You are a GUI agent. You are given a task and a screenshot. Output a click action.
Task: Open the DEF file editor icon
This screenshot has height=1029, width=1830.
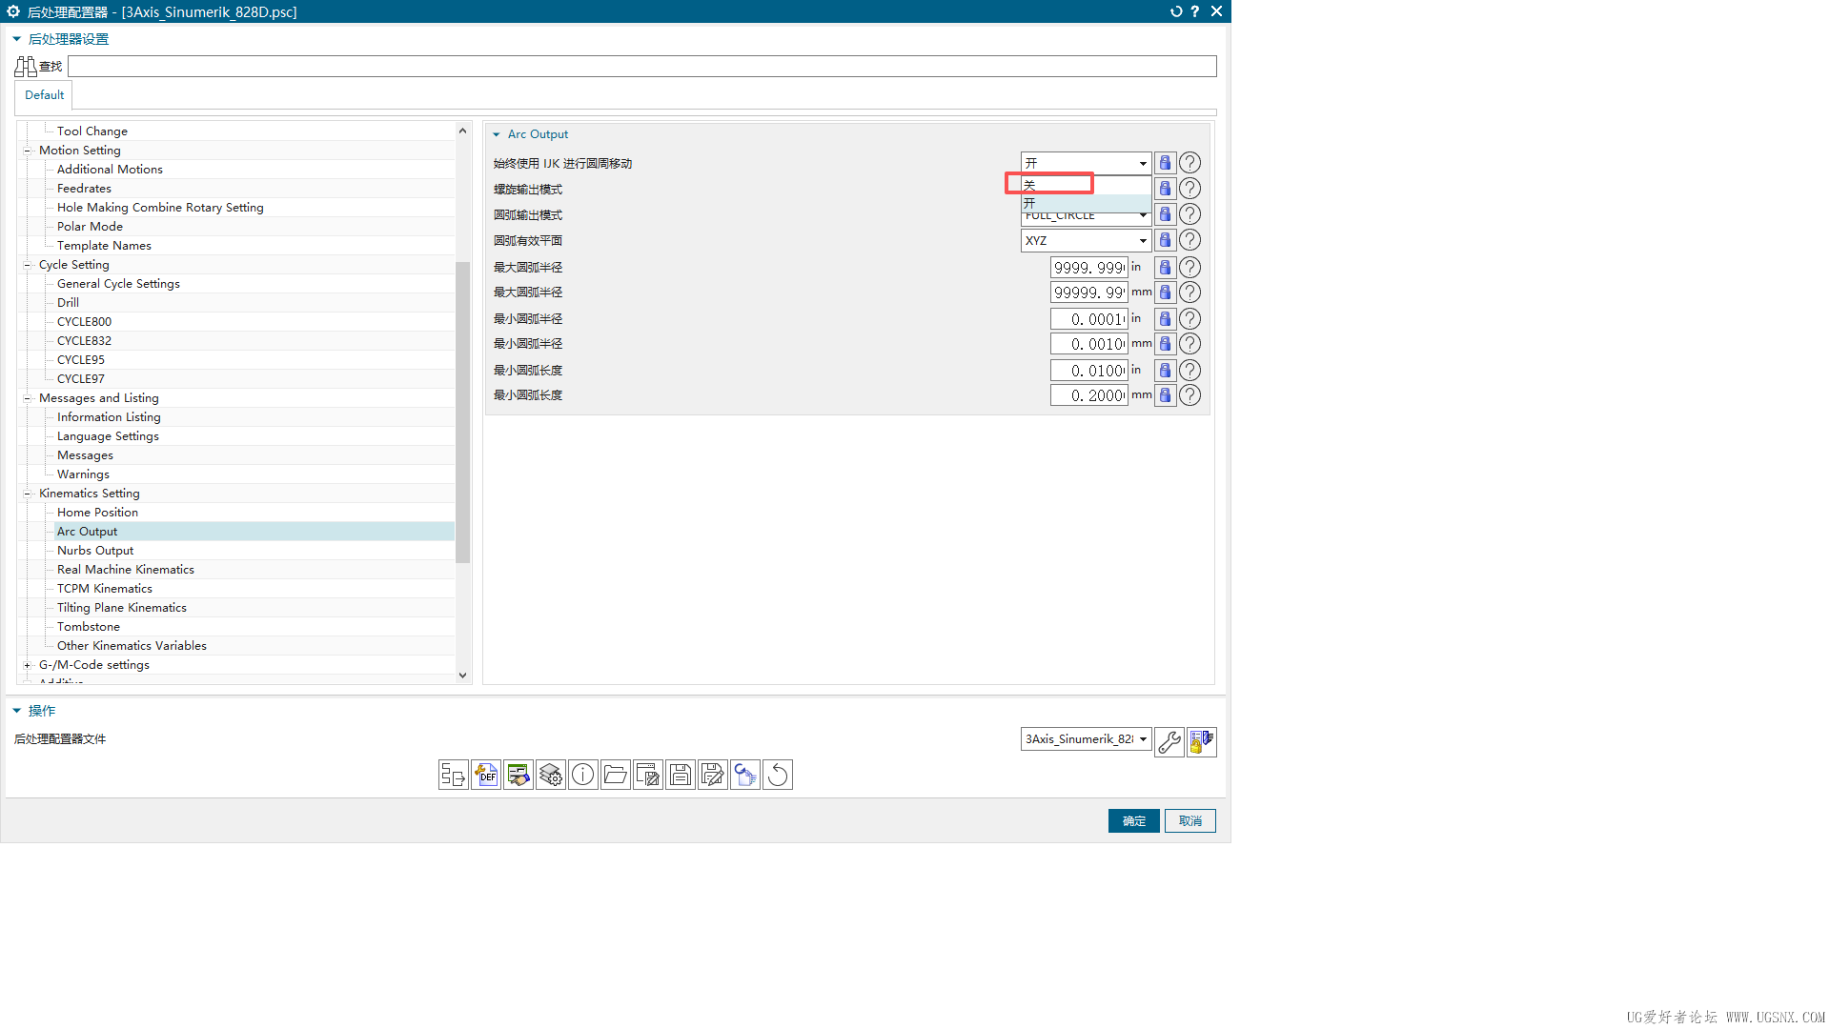pos(486,775)
